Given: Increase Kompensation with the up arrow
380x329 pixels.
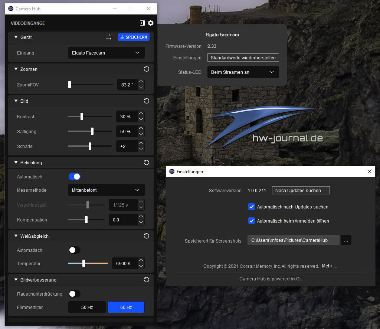Looking at the screenshot, I should coord(141,217).
